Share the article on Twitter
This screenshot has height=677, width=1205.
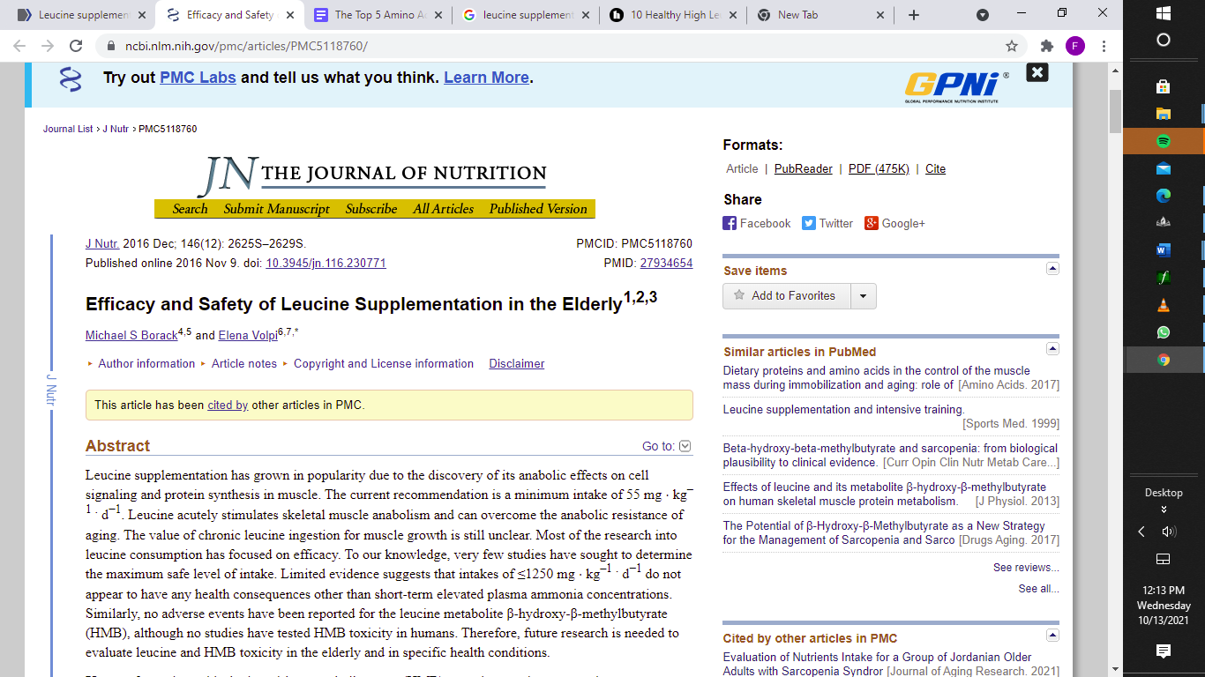(827, 224)
